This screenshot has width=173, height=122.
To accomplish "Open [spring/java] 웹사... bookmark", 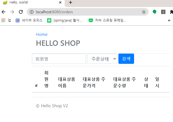I will (64, 20).
